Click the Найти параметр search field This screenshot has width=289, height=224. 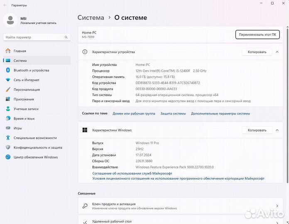pyautogui.click(x=37, y=37)
